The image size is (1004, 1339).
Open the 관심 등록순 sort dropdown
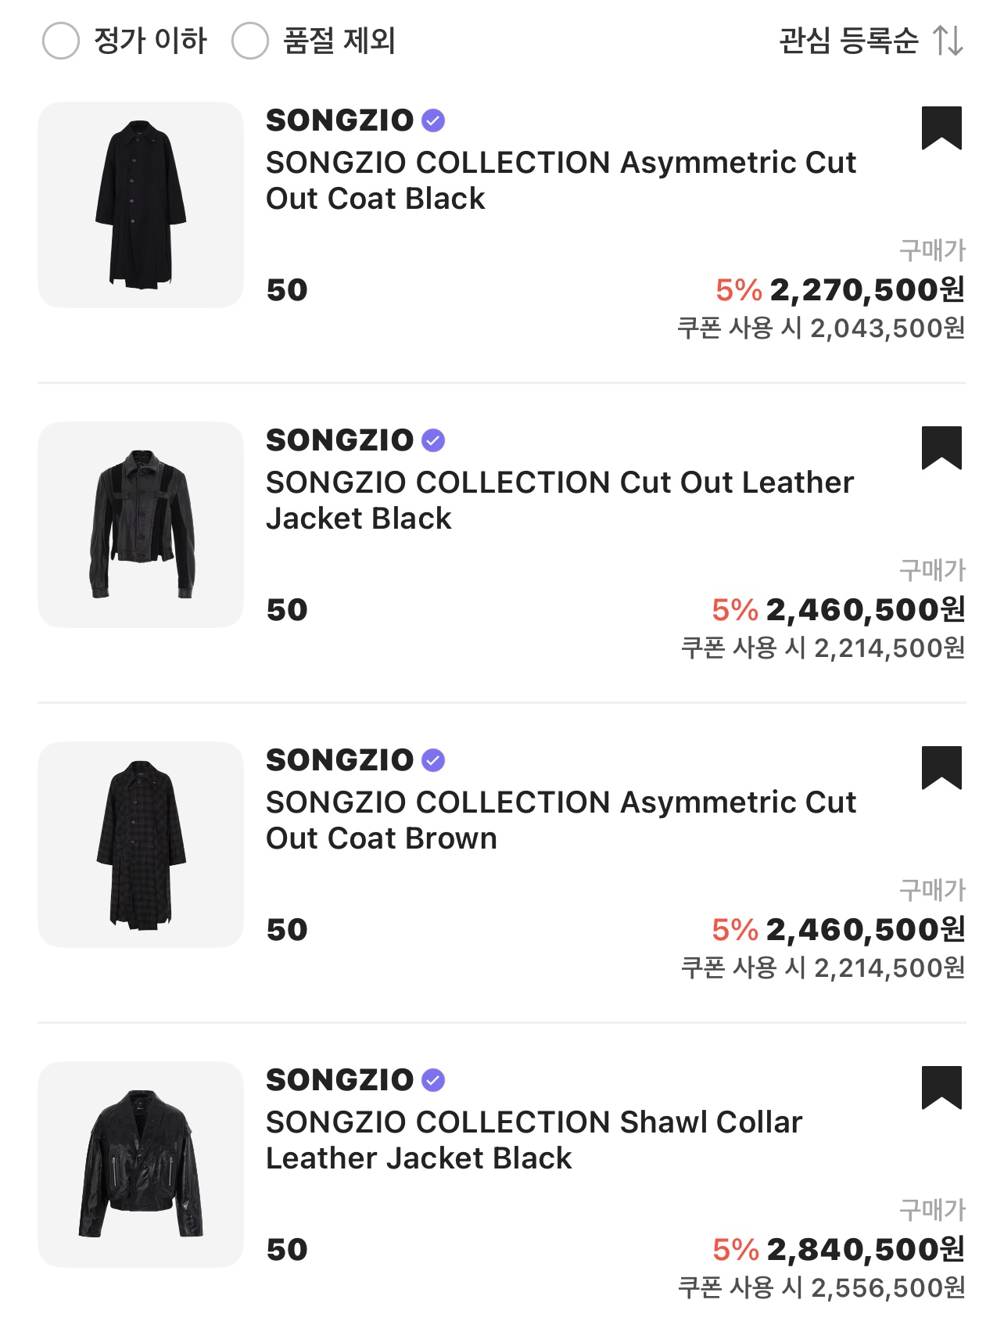[x=848, y=41]
